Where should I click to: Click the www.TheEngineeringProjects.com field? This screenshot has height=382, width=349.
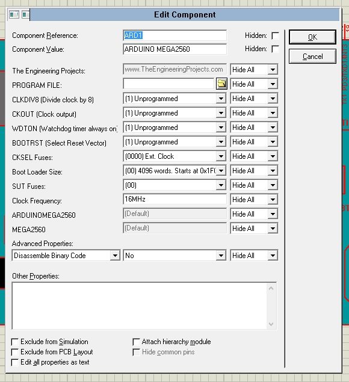point(174,69)
